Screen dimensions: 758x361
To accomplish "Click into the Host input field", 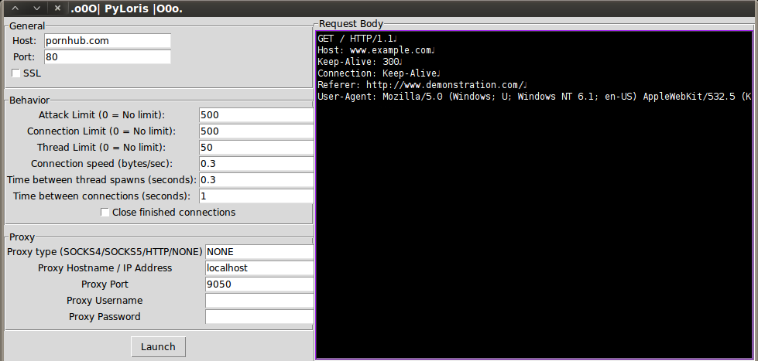I will click(106, 40).
